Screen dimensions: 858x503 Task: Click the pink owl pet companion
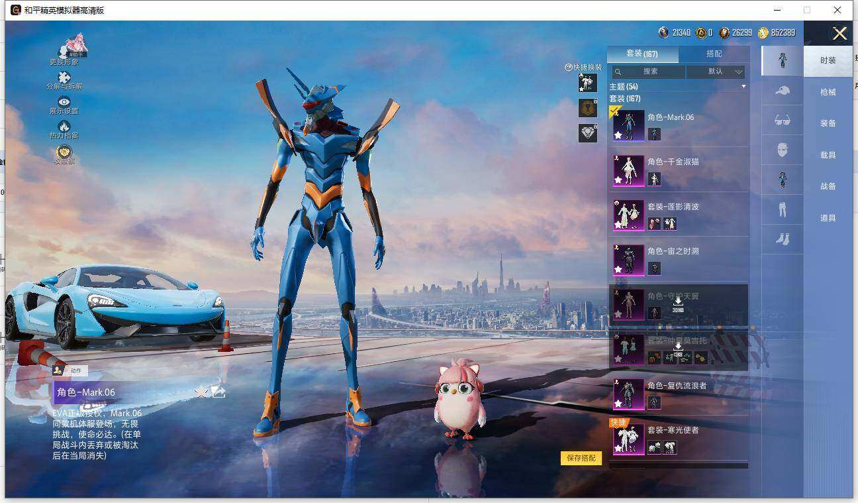[x=460, y=400]
